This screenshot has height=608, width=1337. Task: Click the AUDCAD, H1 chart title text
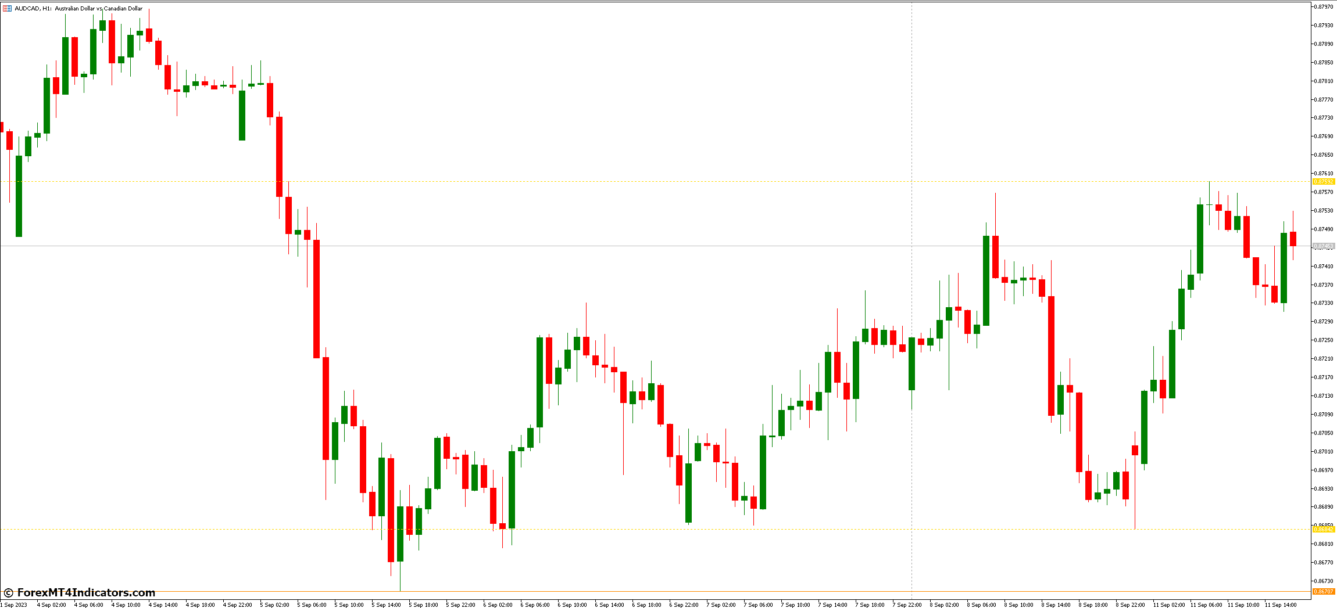[x=78, y=9]
